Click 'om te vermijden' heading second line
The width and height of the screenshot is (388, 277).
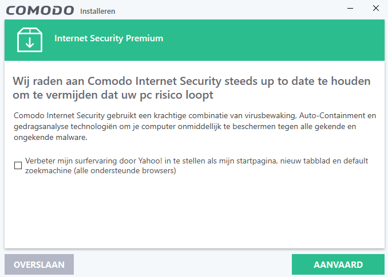pyautogui.click(x=113, y=95)
